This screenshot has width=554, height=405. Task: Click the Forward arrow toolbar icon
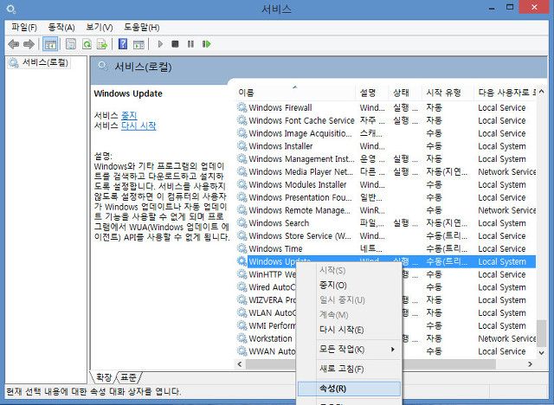29,44
